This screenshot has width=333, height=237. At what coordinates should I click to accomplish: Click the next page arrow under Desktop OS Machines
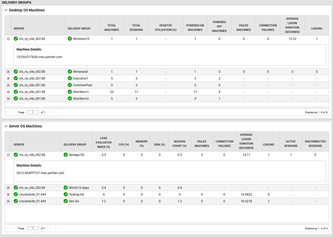pyautogui.click(x=50, y=112)
